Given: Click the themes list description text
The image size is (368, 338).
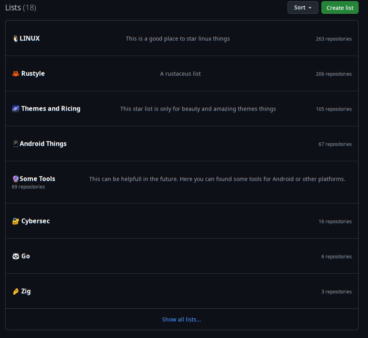Looking at the screenshot, I should tap(198, 109).
